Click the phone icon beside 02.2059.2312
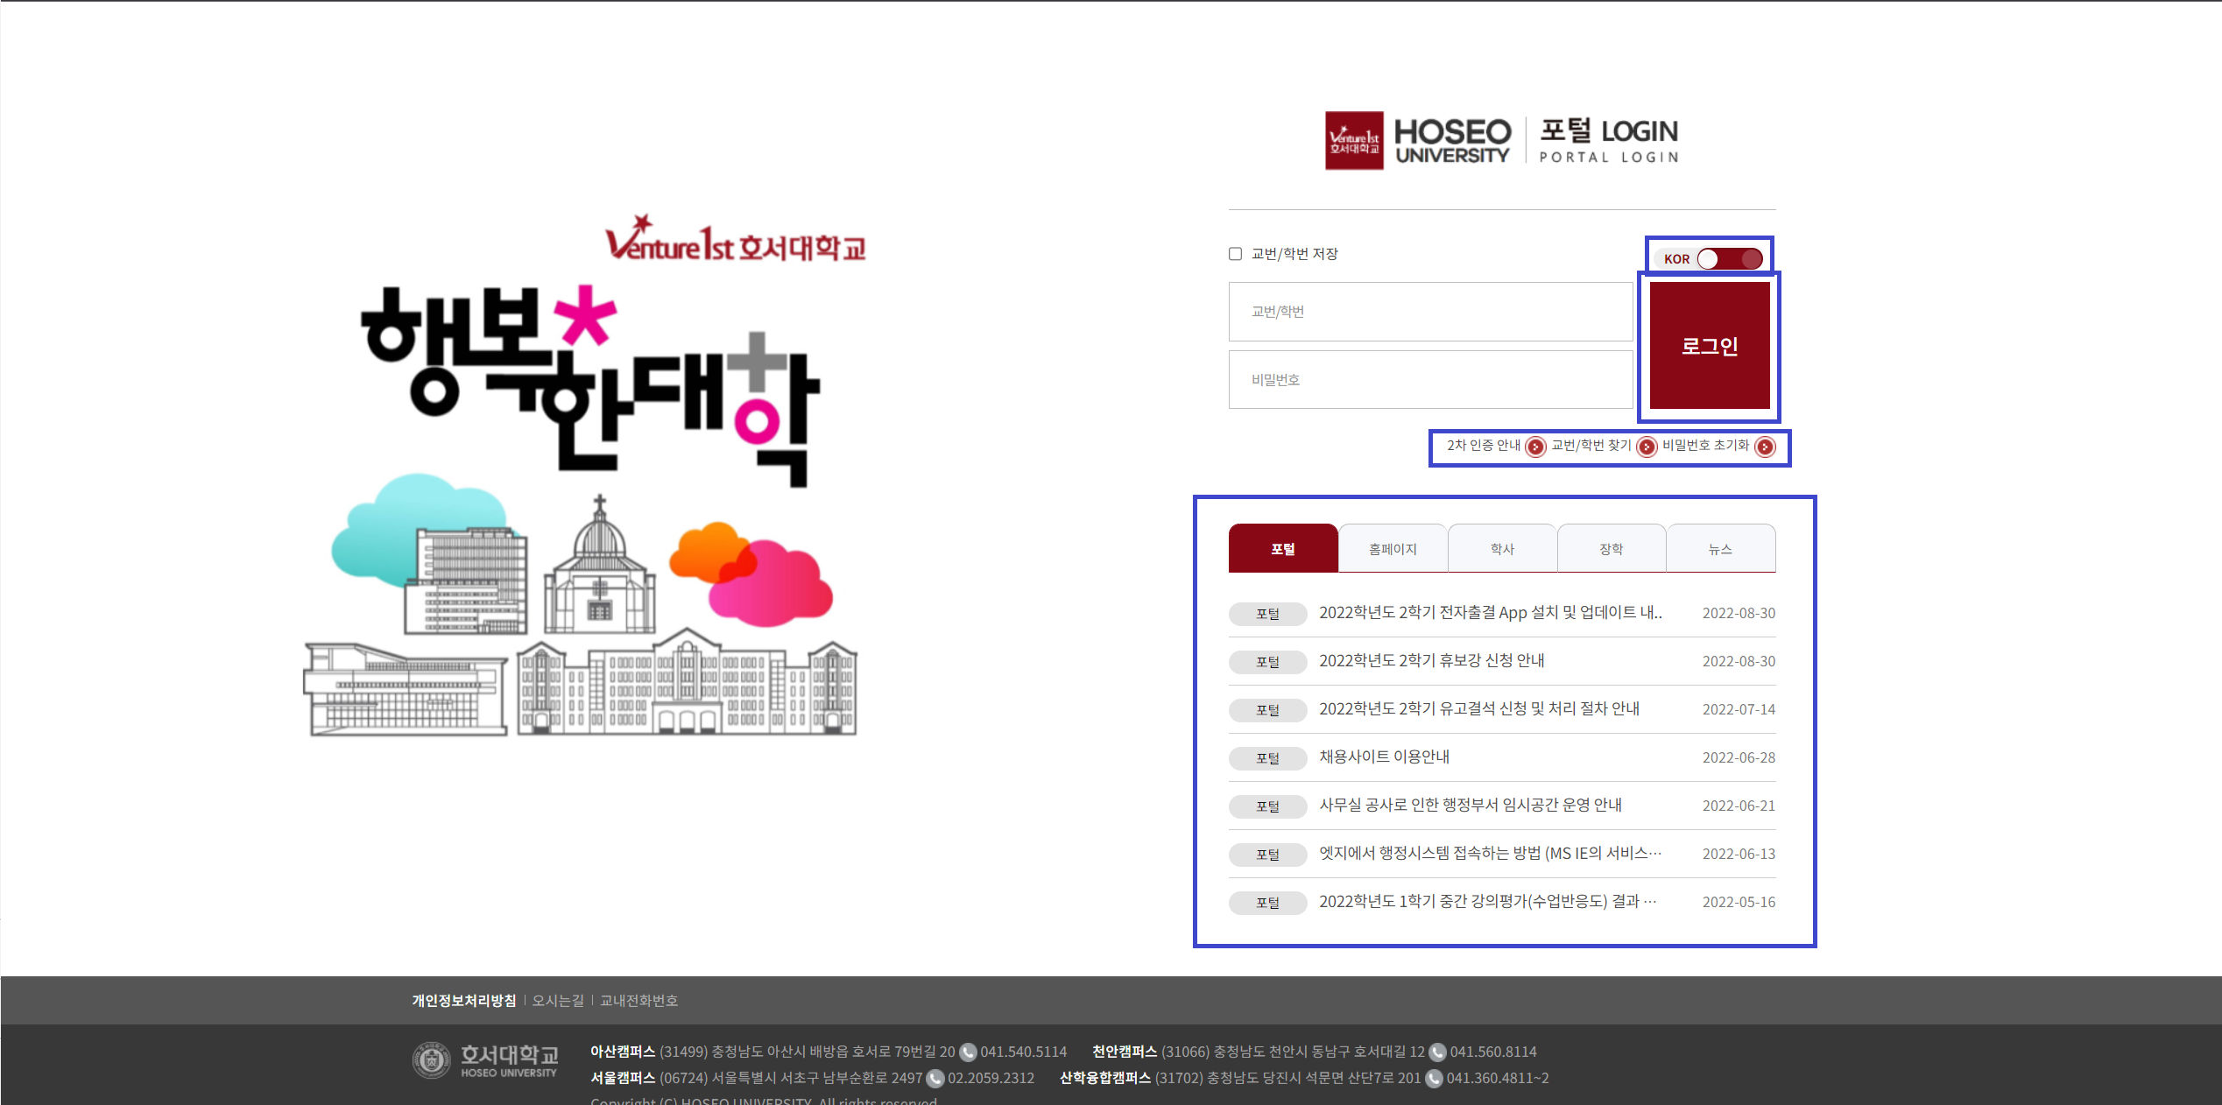 (935, 1078)
